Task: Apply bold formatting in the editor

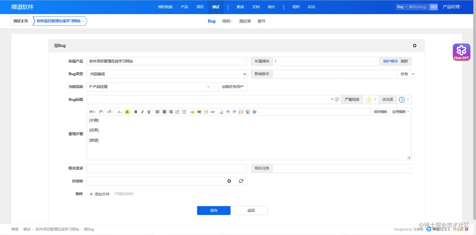Action: coord(136,112)
